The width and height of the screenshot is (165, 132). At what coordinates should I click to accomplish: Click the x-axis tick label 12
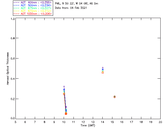(x=83, y=122)
